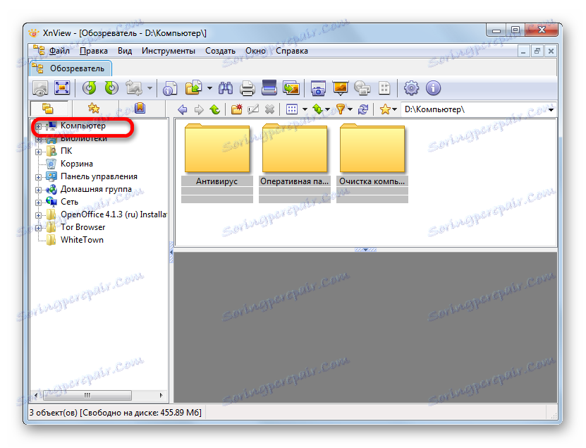The height and width of the screenshot is (448, 586).
Task: Rotate the image counter-clockwise
Action: click(90, 88)
